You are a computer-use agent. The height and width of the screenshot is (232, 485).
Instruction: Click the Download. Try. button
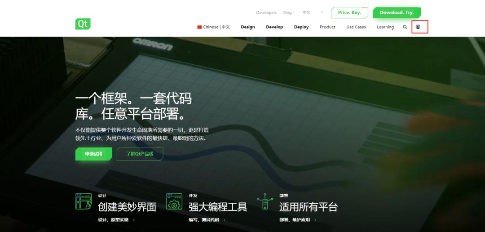(x=397, y=13)
